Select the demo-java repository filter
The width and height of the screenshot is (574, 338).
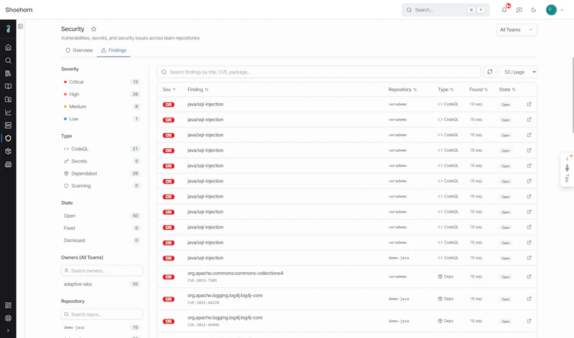point(101,327)
